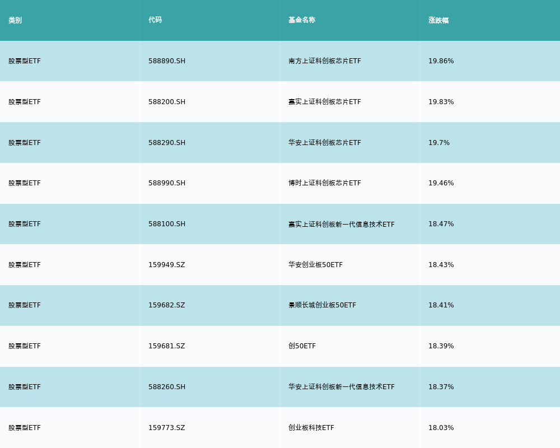Select fund code 588890.SH
The width and height of the screenshot is (560, 448).
[x=167, y=61]
